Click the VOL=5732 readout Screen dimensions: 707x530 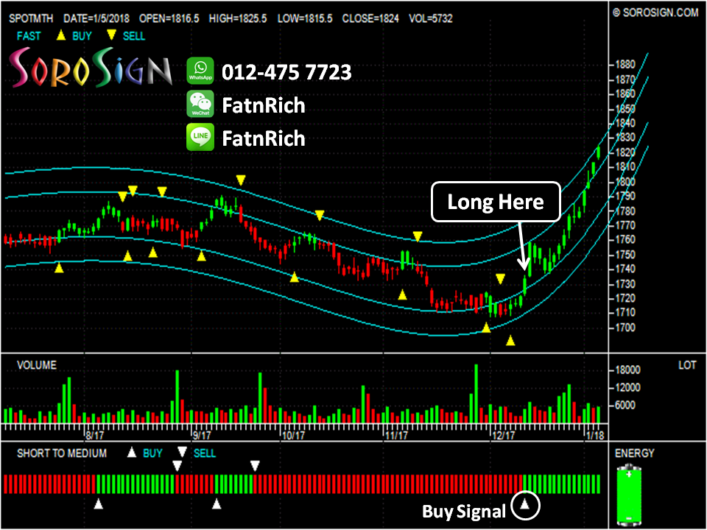[x=431, y=18]
